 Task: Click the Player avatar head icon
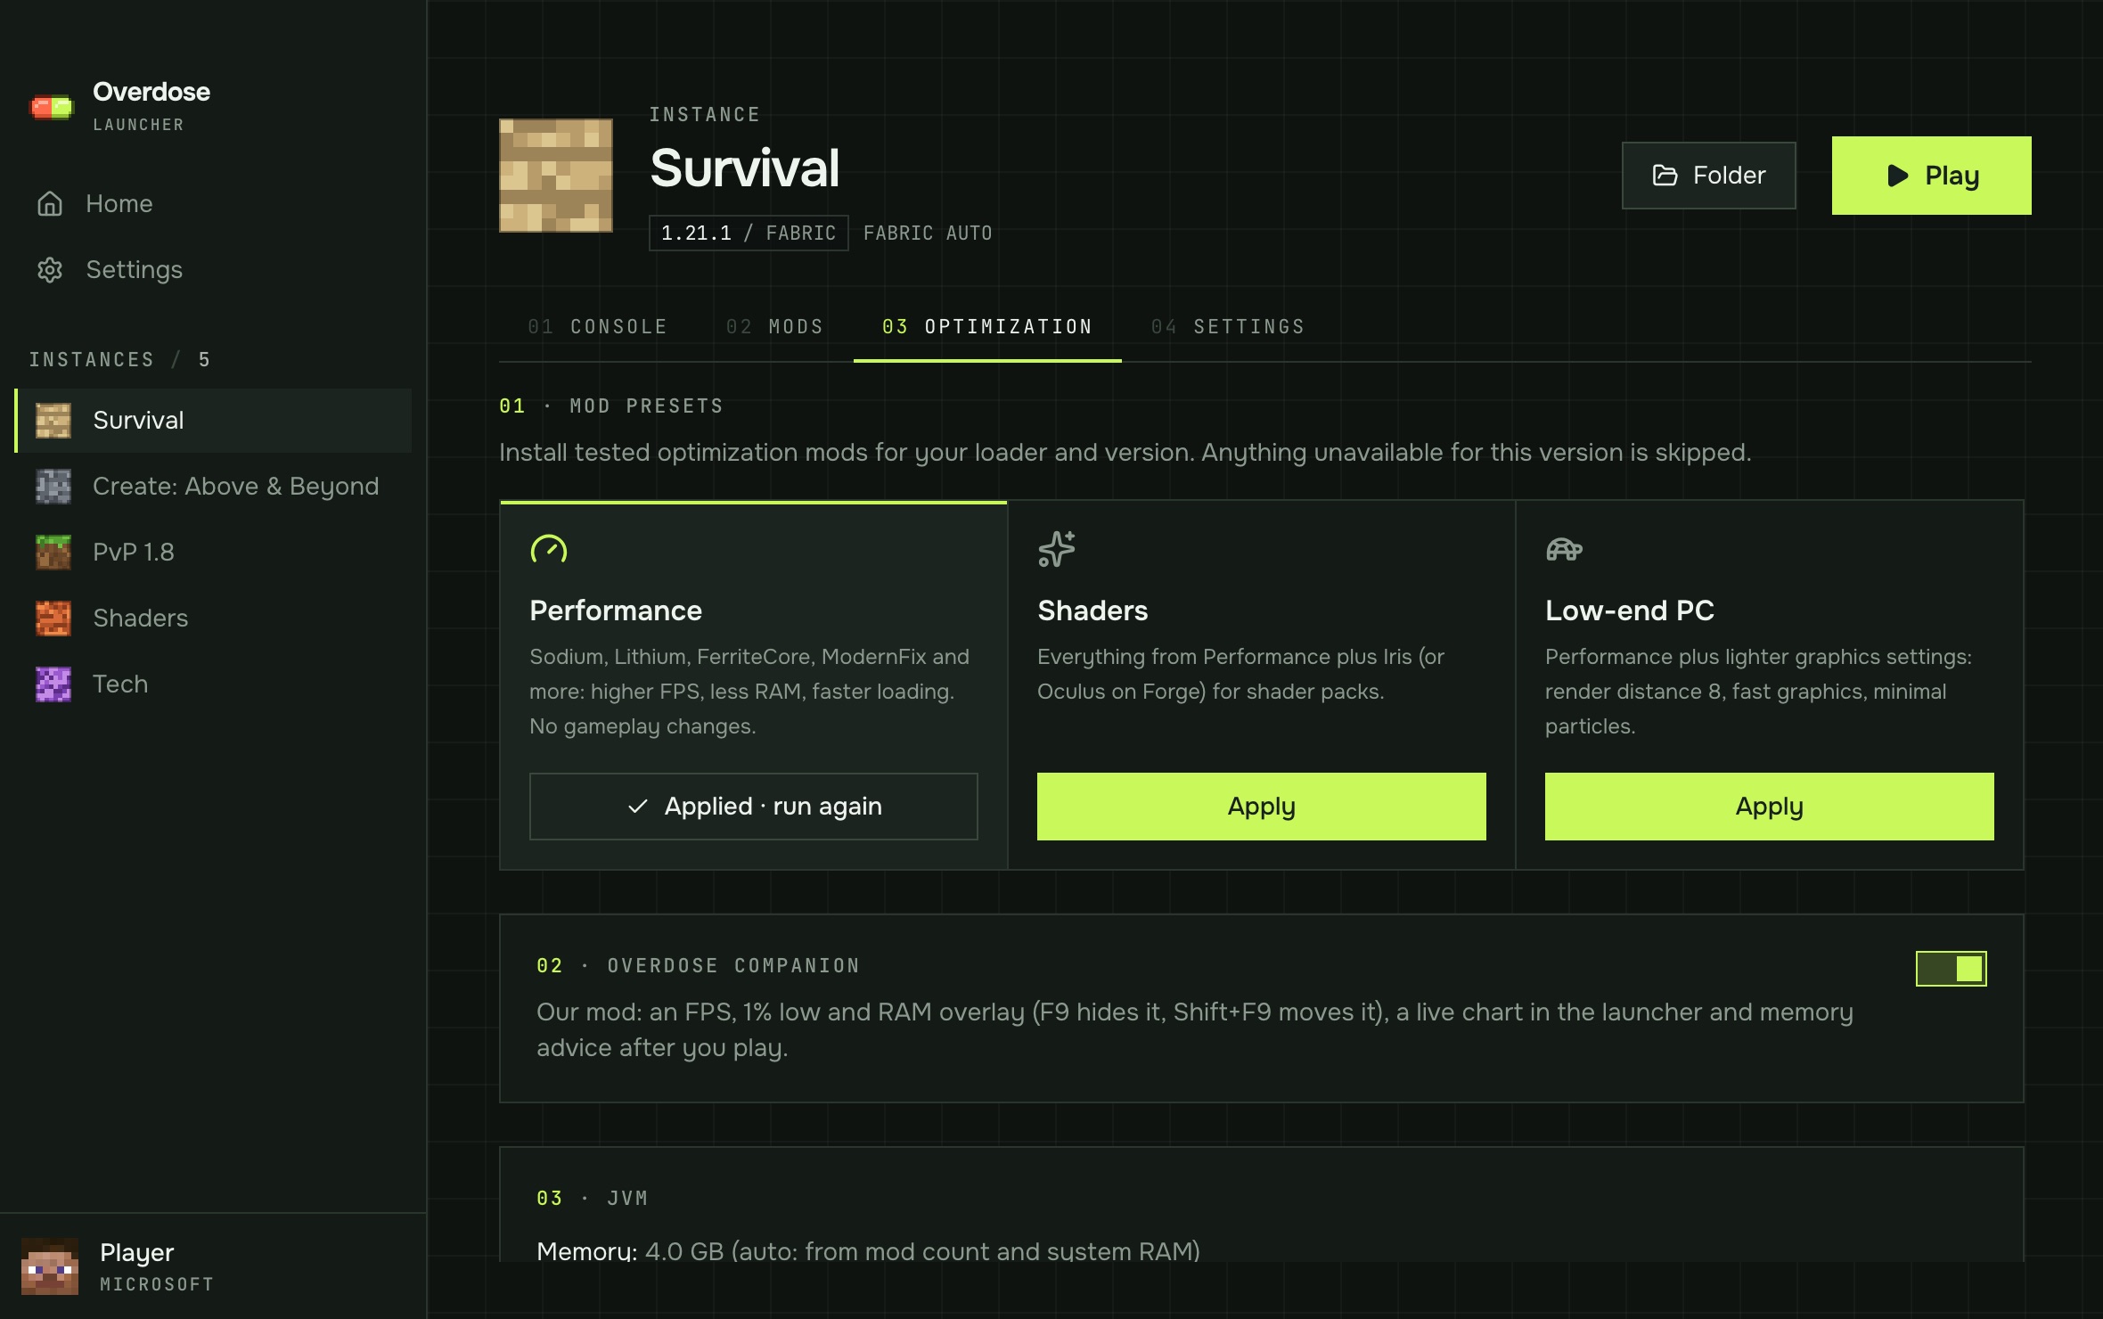(50, 1266)
